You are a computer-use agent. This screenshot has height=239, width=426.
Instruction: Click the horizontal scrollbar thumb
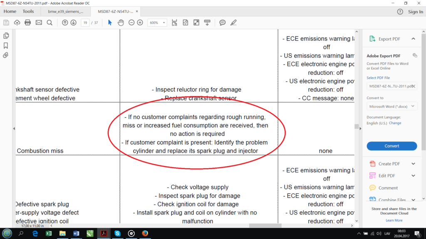[265, 225]
